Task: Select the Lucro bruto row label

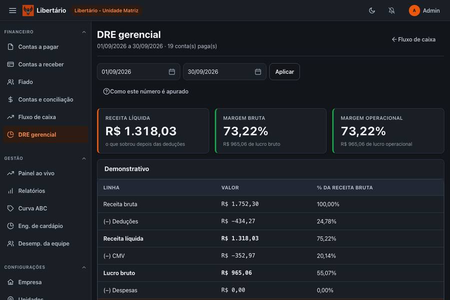Action: coord(119,273)
